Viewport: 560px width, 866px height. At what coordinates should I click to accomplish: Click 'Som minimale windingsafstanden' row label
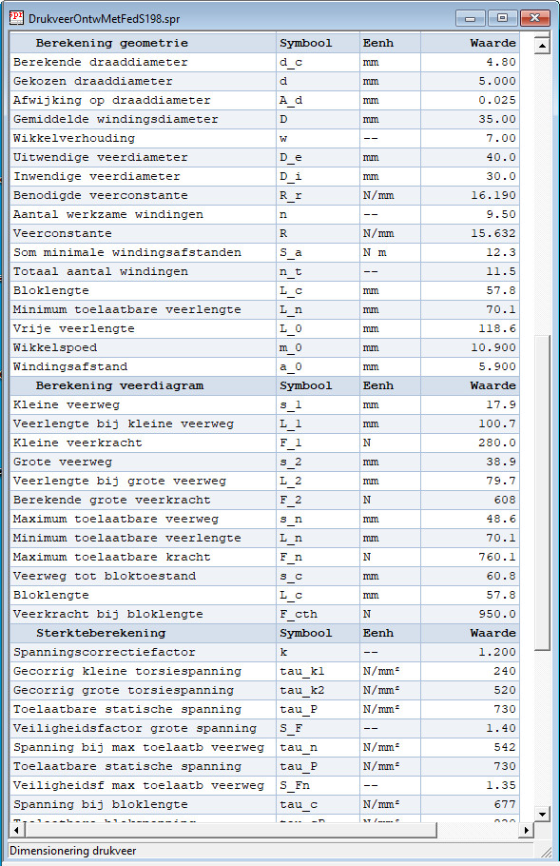126,252
